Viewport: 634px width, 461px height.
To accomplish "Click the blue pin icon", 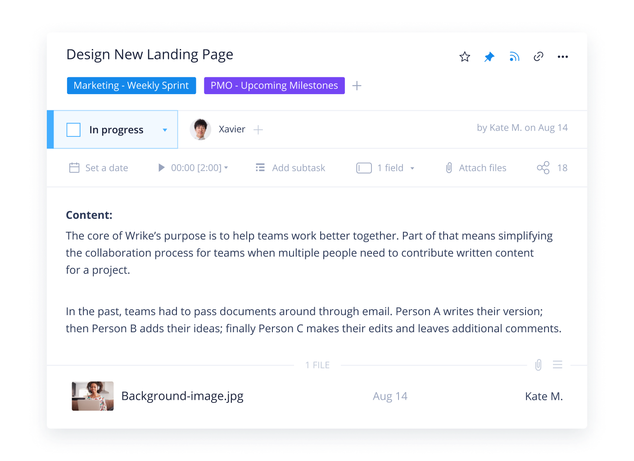I will coord(489,57).
